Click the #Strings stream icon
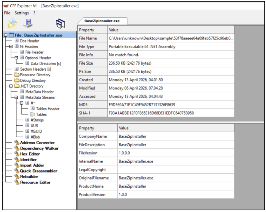Image resolution: width=266 pixels, height=212 pixels. (27, 120)
